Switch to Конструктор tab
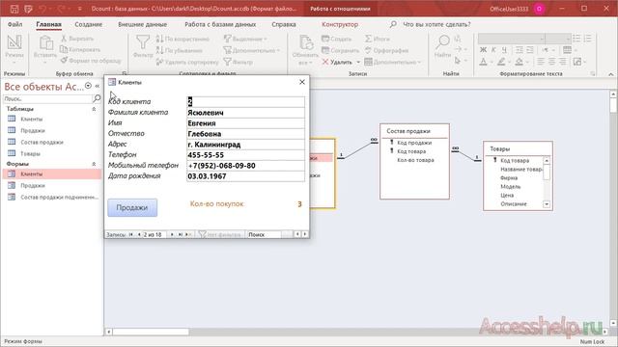The image size is (618, 347). pyautogui.click(x=340, y=24)
